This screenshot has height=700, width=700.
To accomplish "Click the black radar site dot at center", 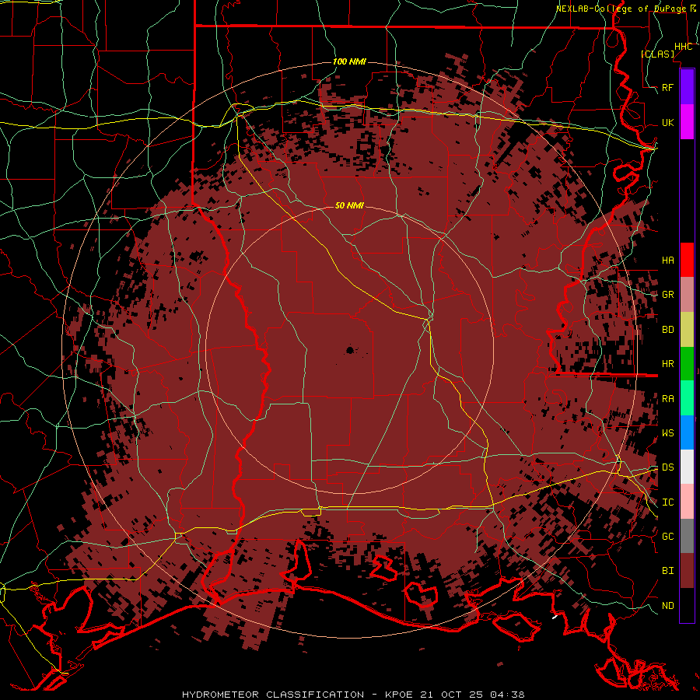I will coord(350,350).
